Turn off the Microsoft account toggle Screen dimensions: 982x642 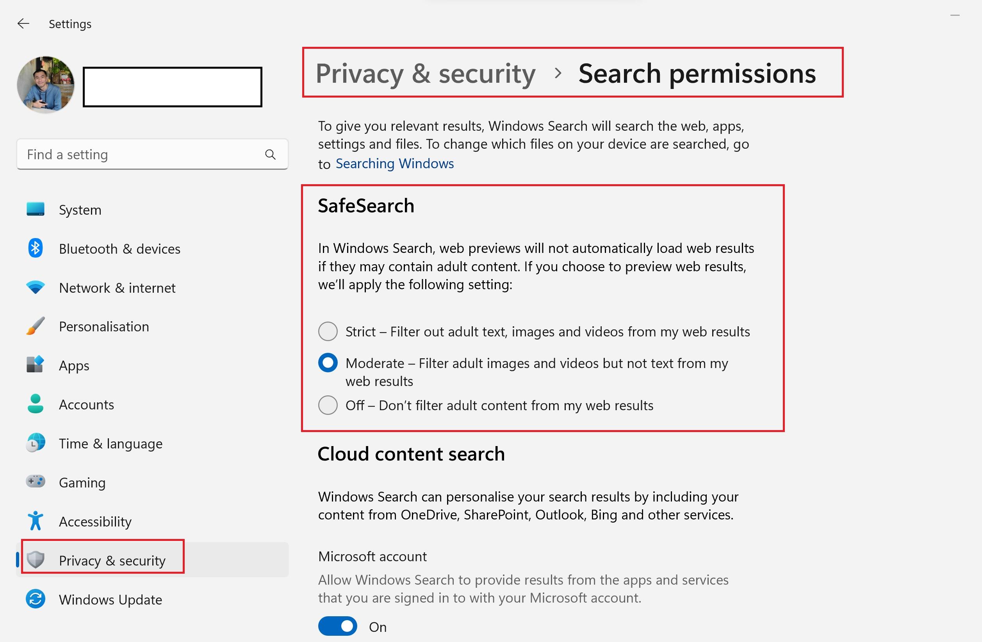[337, 626]
